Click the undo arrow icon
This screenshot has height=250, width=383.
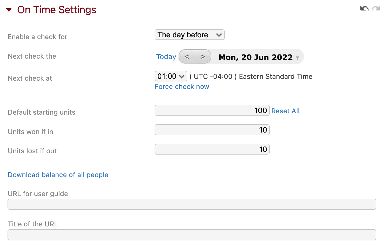point(364,8)
